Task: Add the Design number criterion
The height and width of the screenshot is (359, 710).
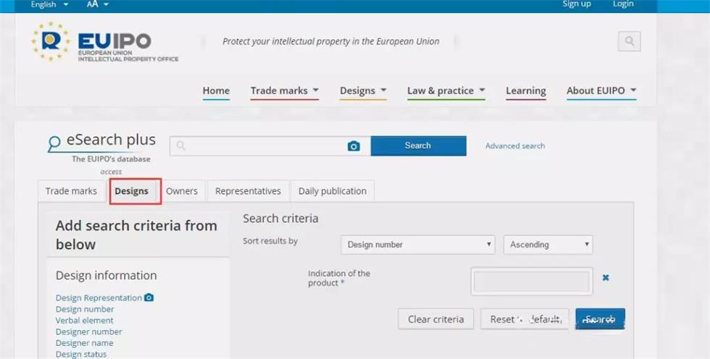Action: [85, 309]
